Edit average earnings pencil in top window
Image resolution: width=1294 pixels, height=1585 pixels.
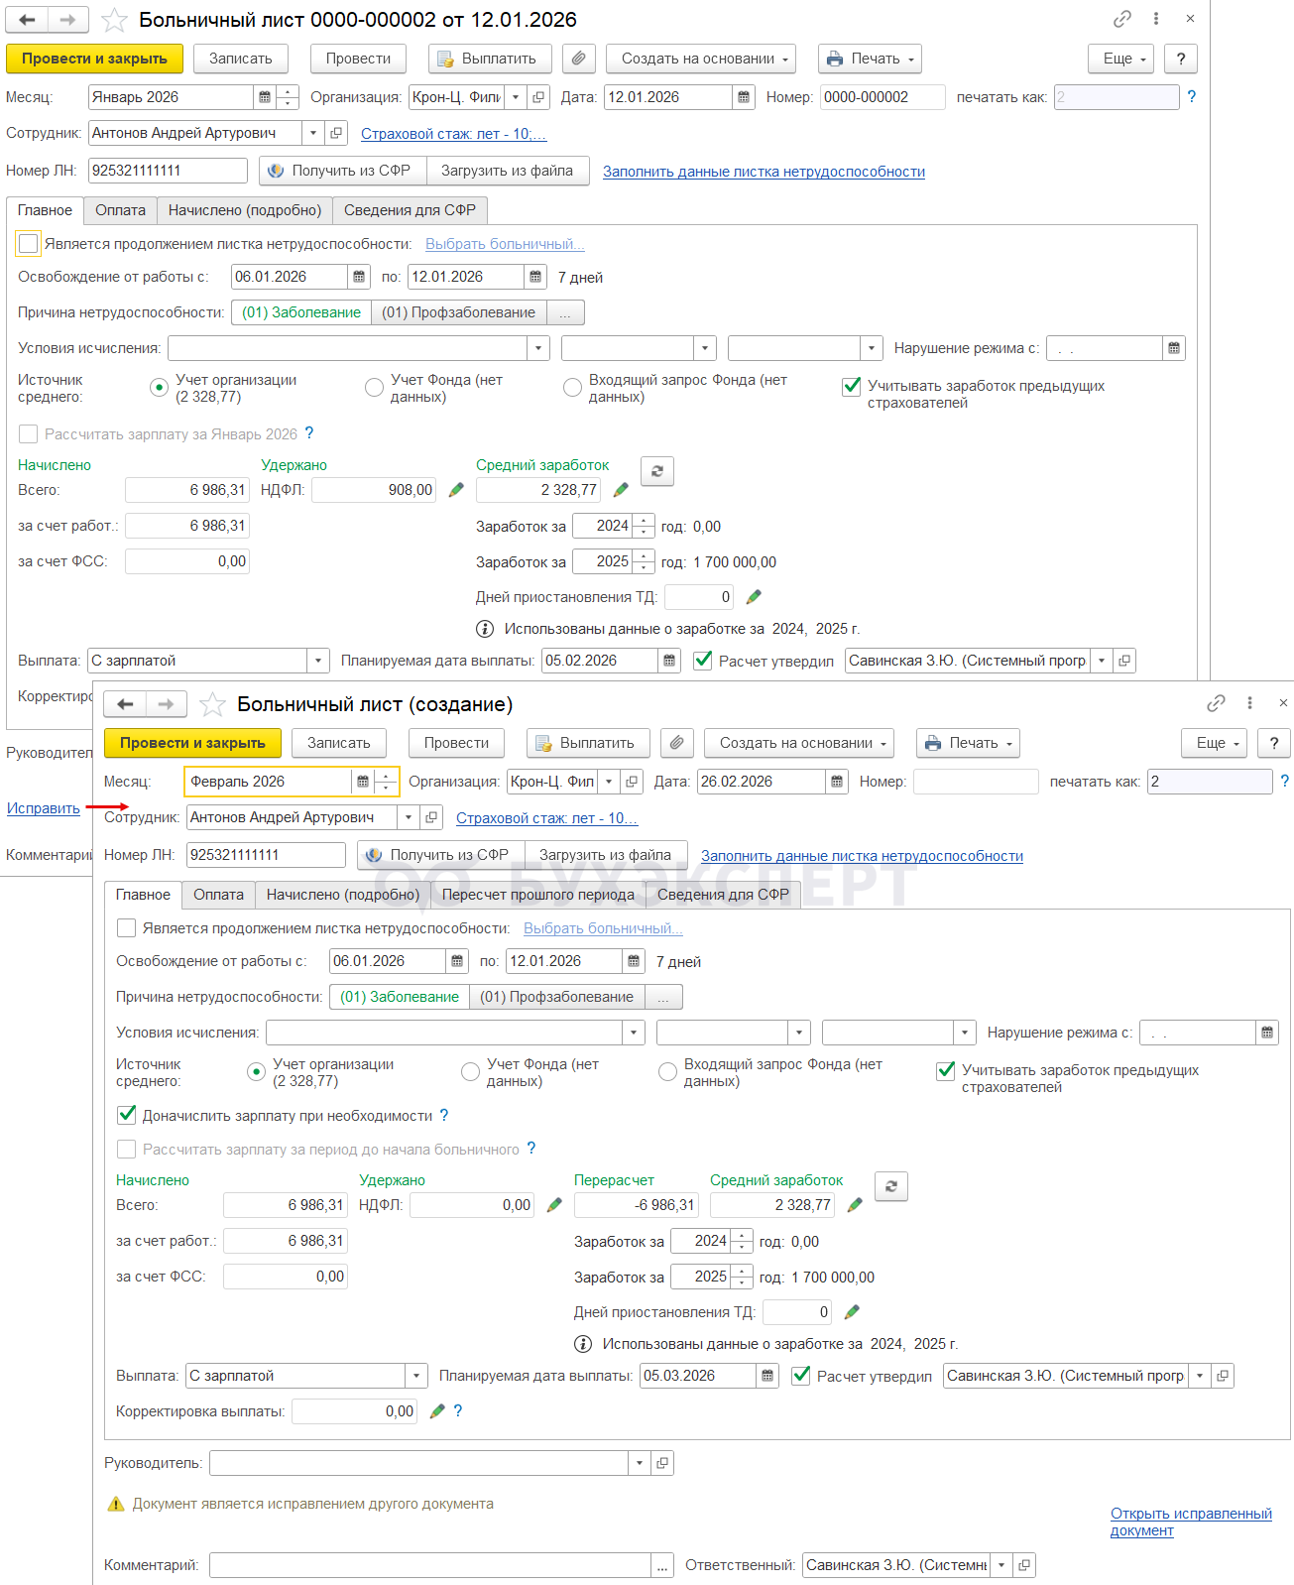(x=621, y=490)
